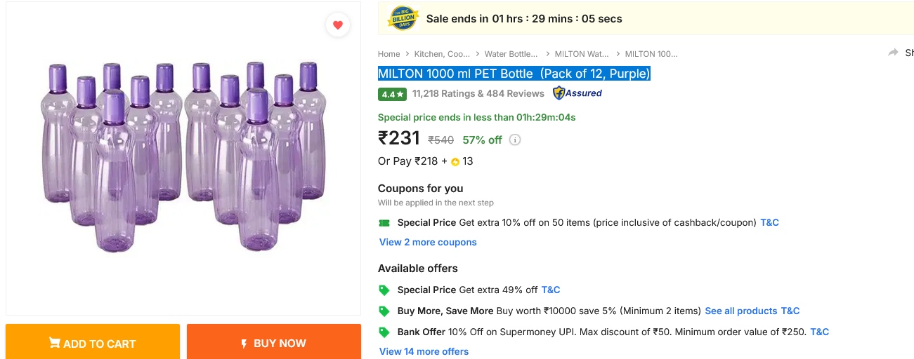The height and width of the screenshot is (359, 914).
Task: Click the green coupon ticket icon
Action: coord(384,223)
